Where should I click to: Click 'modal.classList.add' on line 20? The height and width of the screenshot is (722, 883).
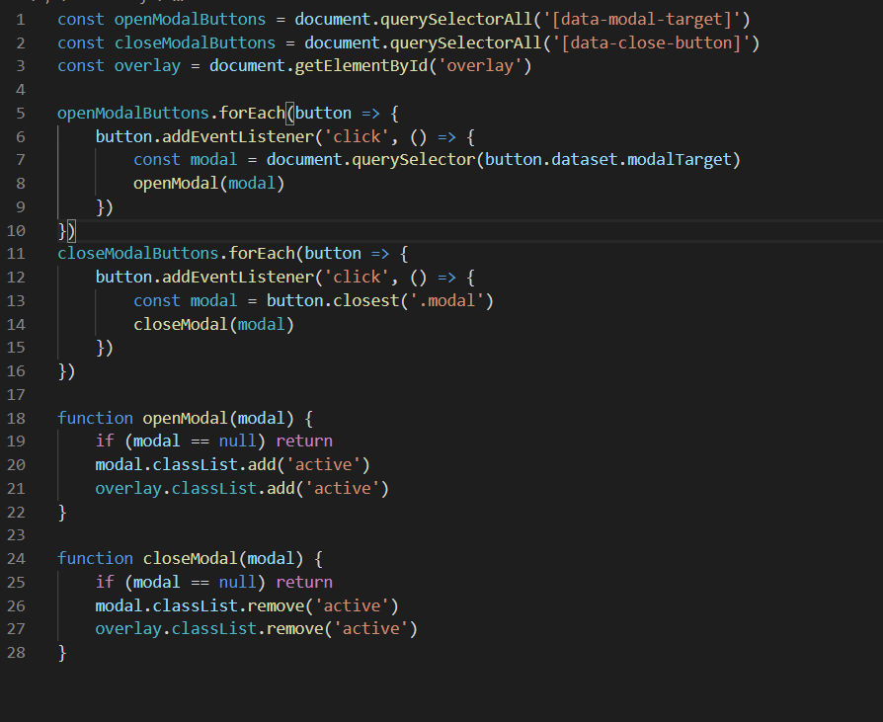[186, 465]
